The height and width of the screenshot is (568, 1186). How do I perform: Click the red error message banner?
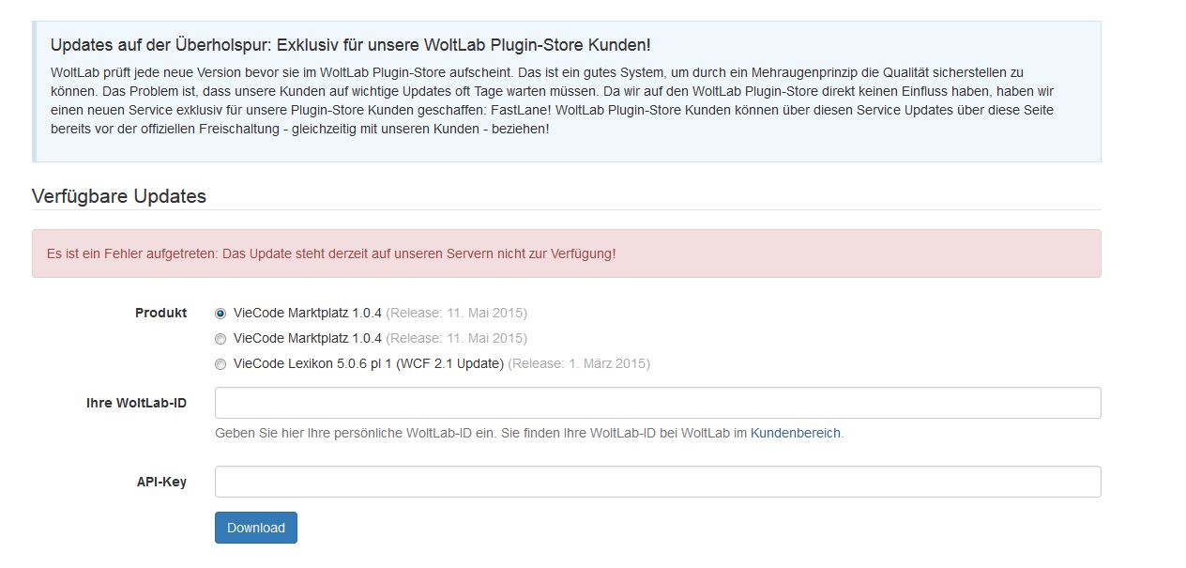point(566,253)
